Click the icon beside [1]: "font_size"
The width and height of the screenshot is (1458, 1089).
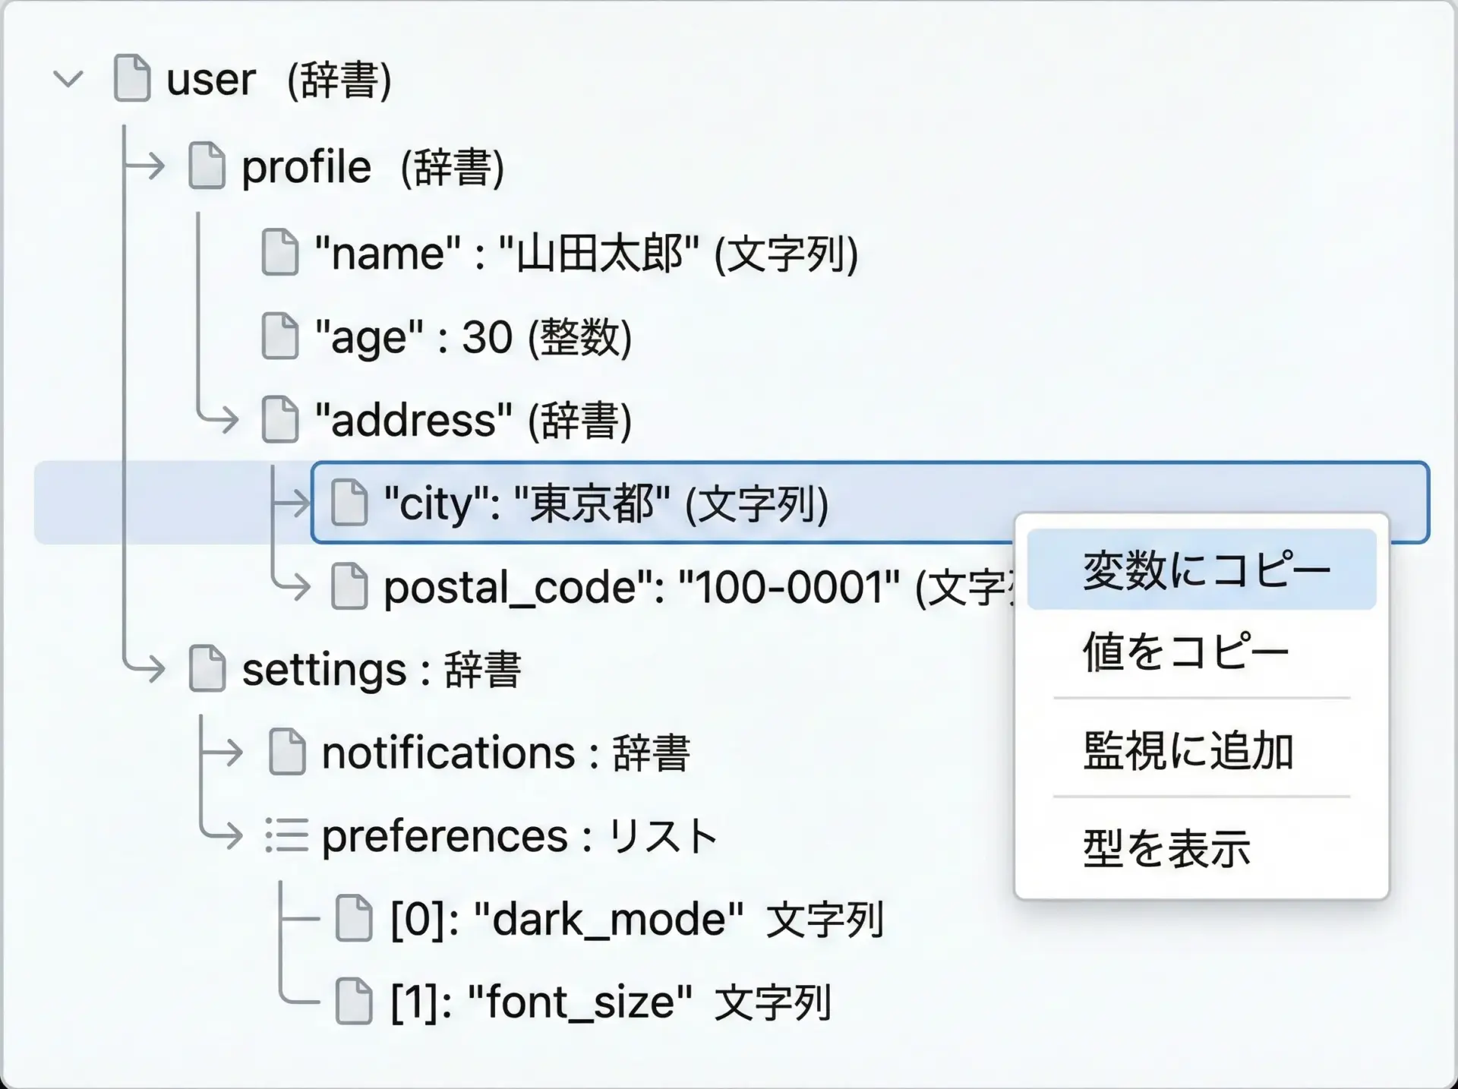click(x=354, y=1002)
